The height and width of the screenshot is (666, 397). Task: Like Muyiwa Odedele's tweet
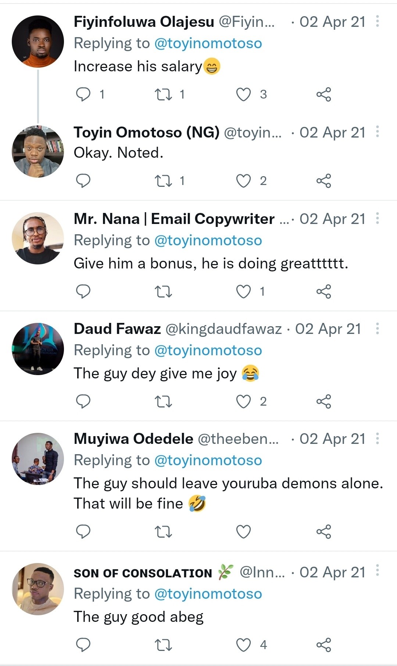coord(243,531)
